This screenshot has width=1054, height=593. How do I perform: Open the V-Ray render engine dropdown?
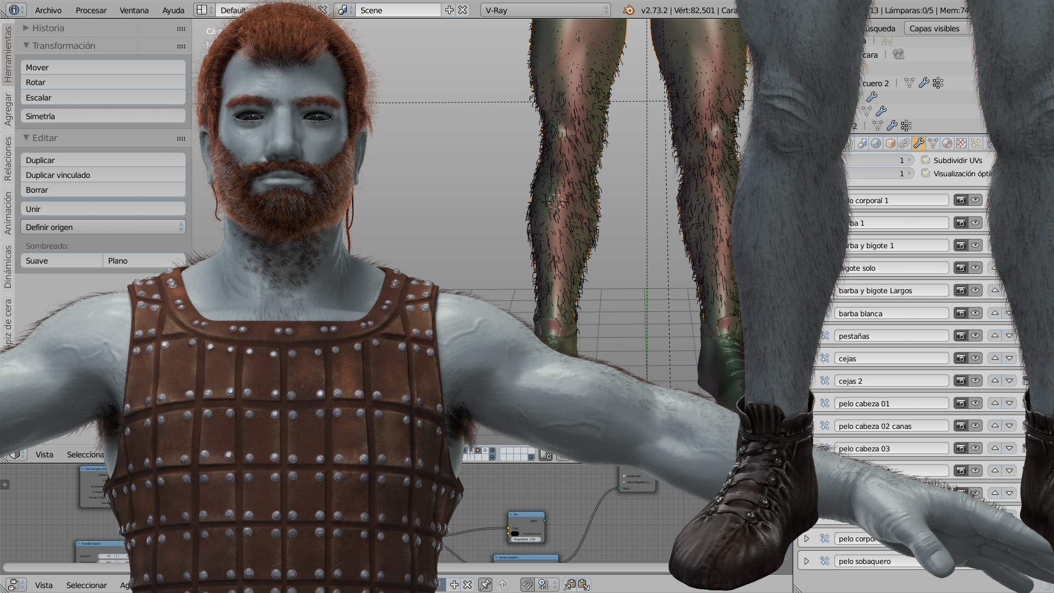pyautogui.click(x=546, y=10)
